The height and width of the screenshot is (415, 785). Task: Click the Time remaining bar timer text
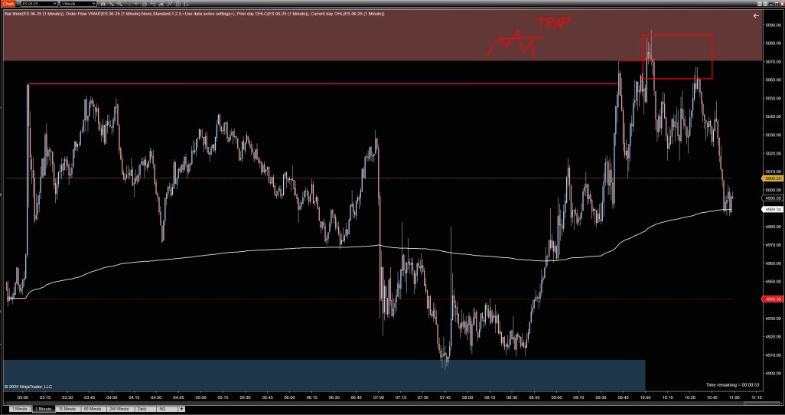[x=731, y=385]
